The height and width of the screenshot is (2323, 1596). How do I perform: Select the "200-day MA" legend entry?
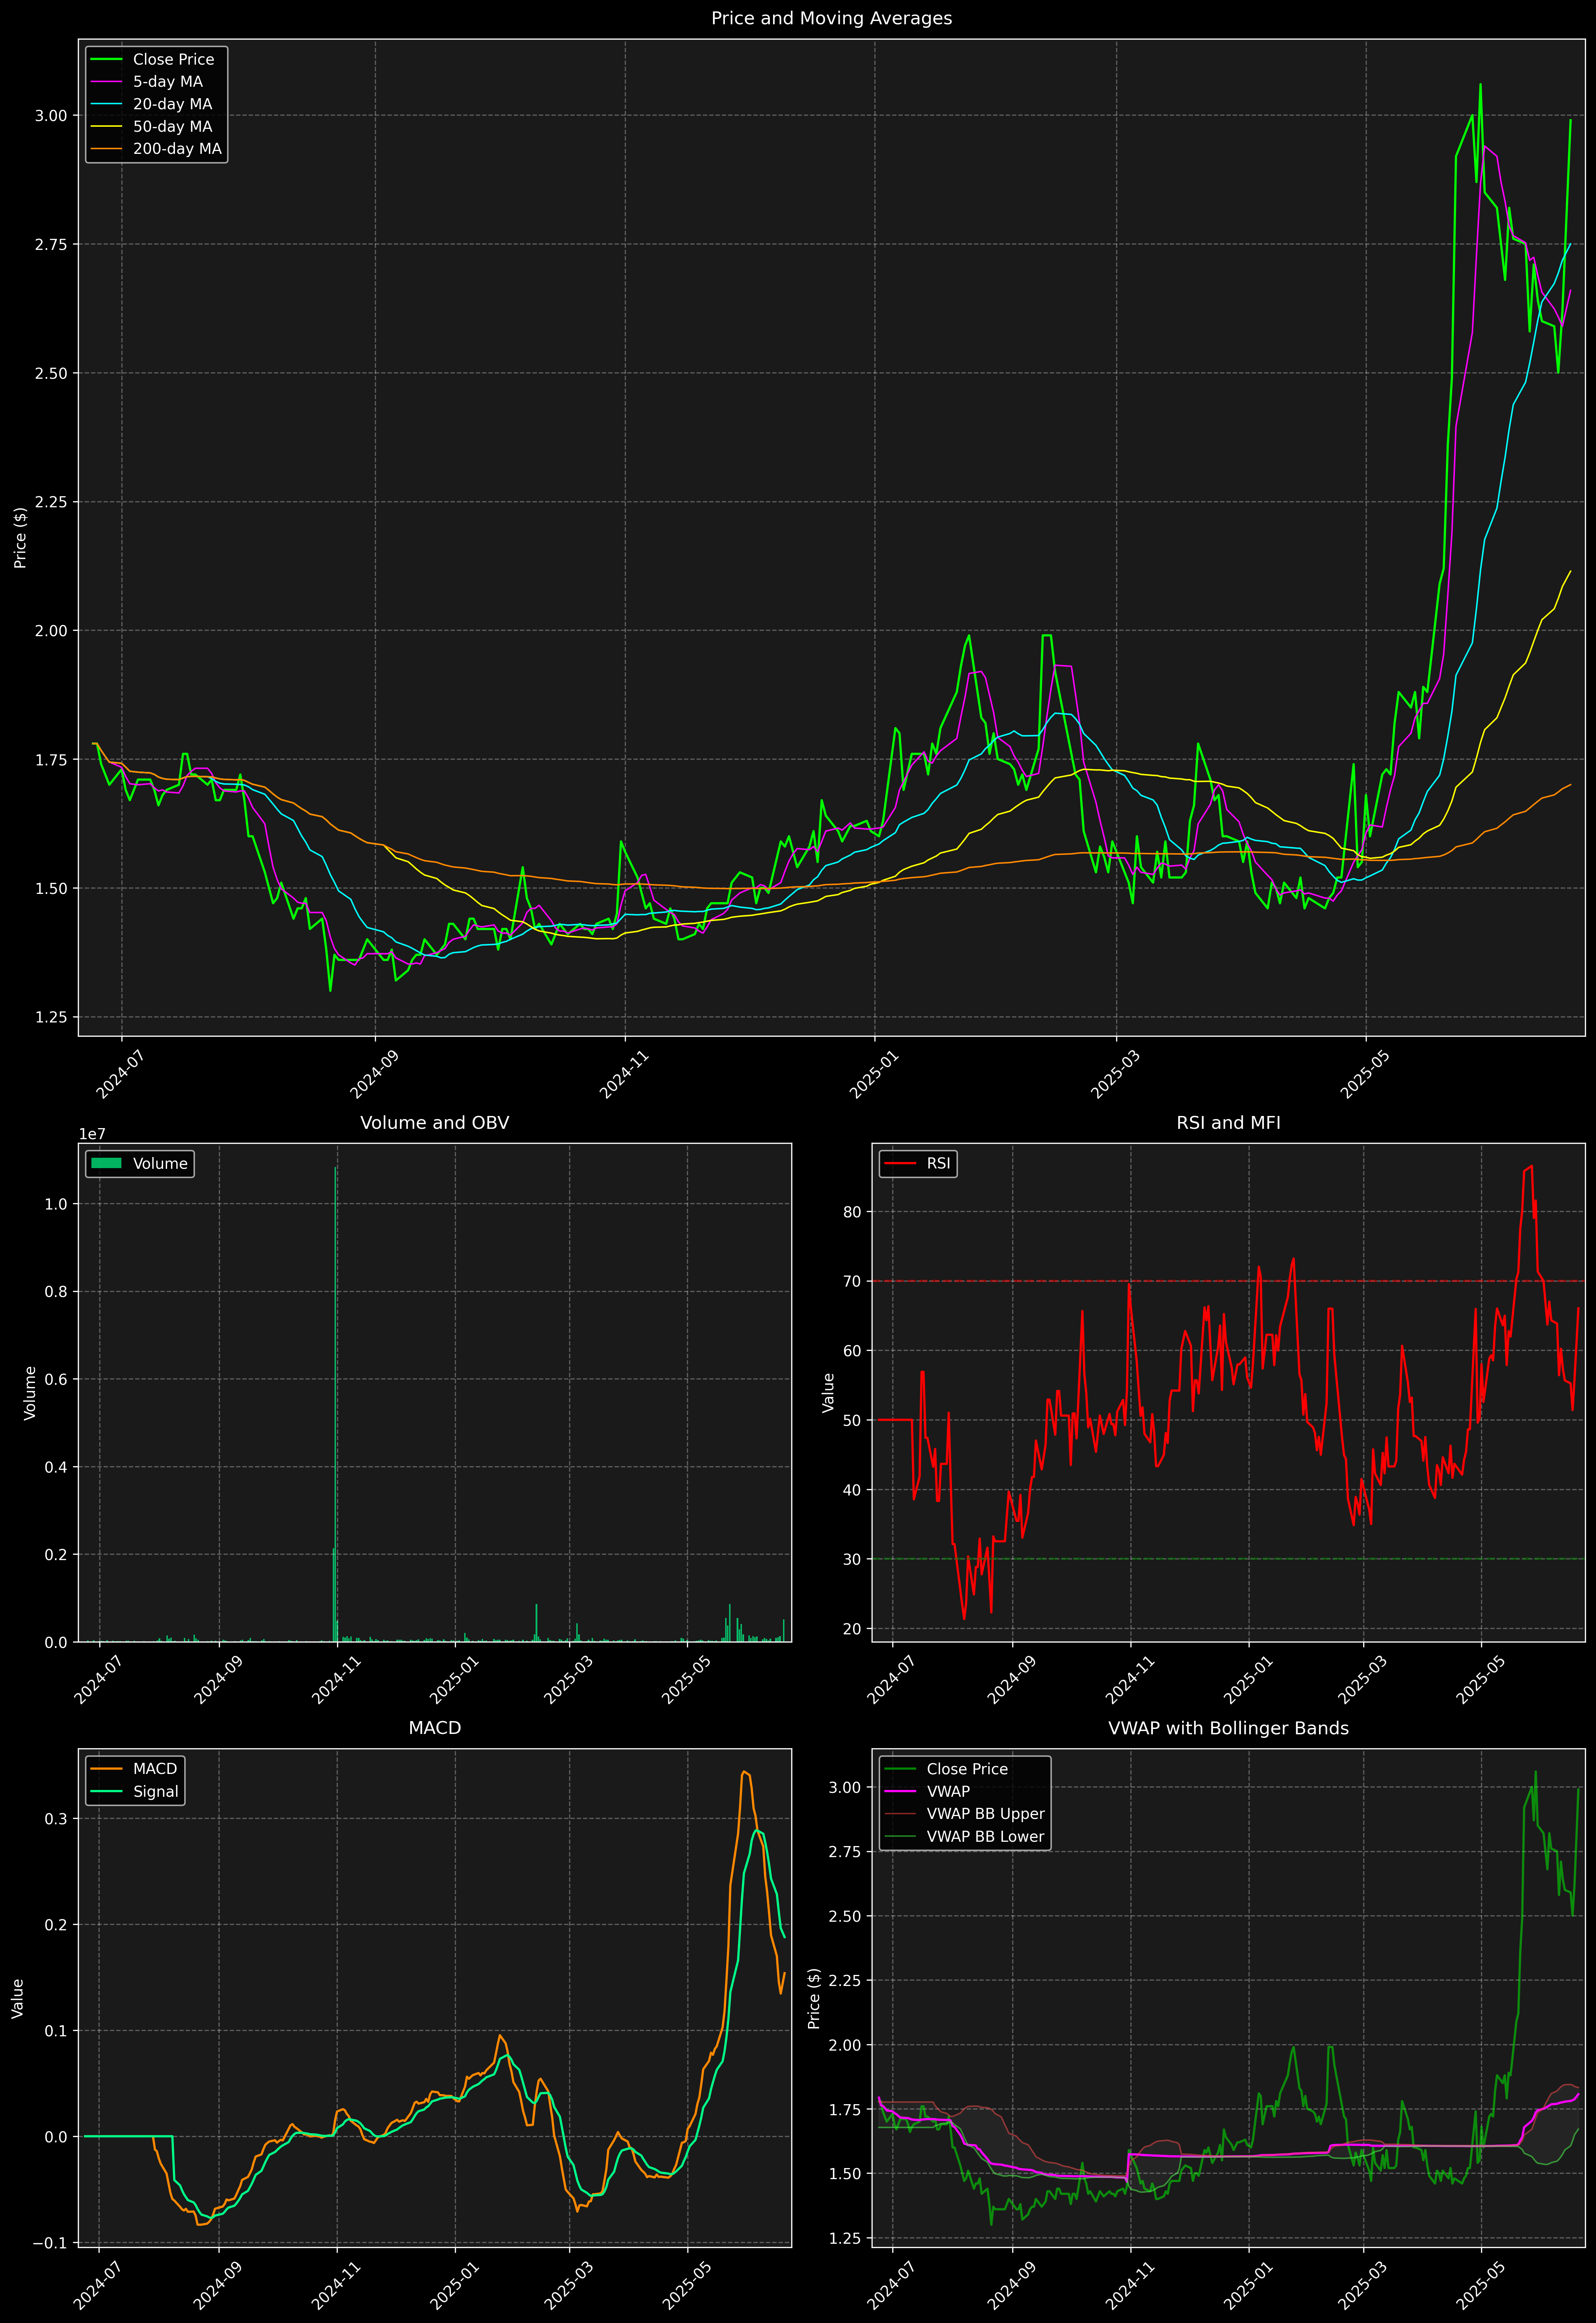pos(156,149)
